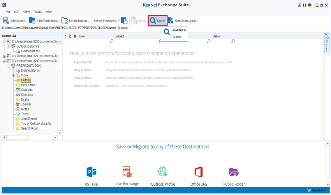Collapse the first C:\Users source node
This screenshot has height=195, width=331.
tap(4, 42)
